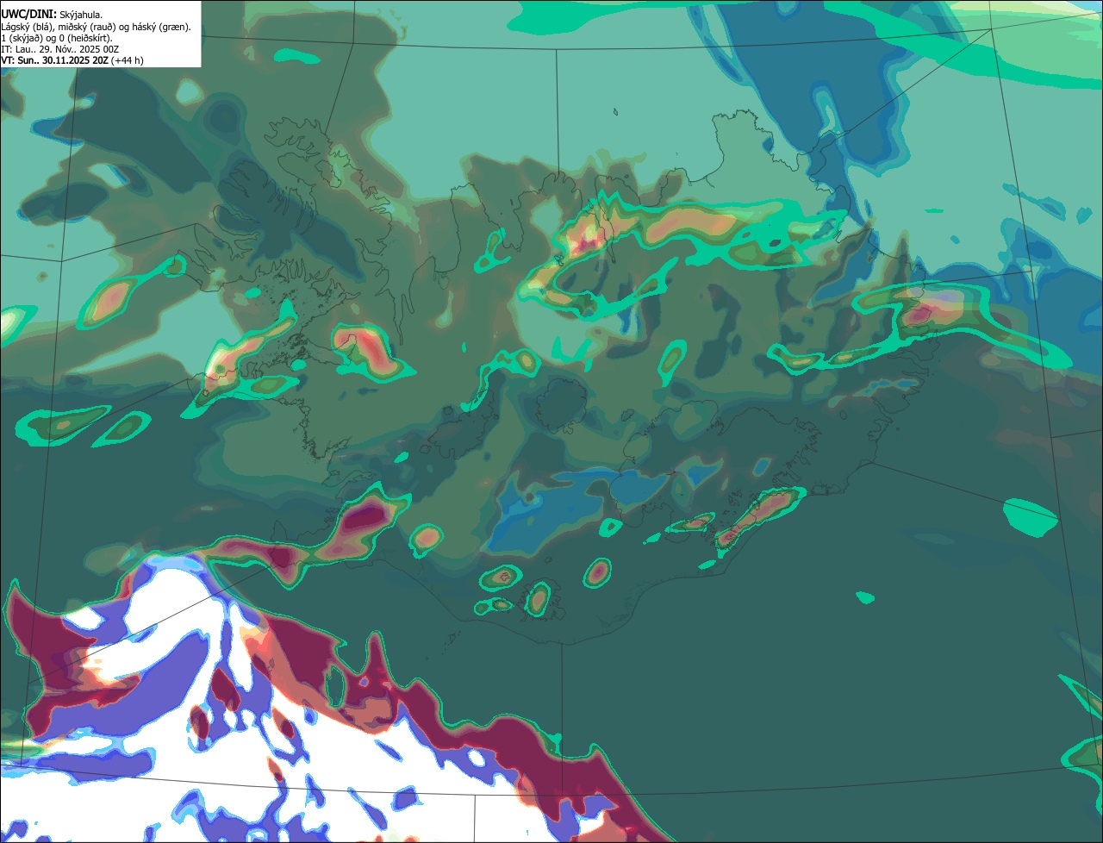Click the line '1 (skýjað) og 0 (heiðskírt).'
Screen dimensions: 1103x843
57,38
